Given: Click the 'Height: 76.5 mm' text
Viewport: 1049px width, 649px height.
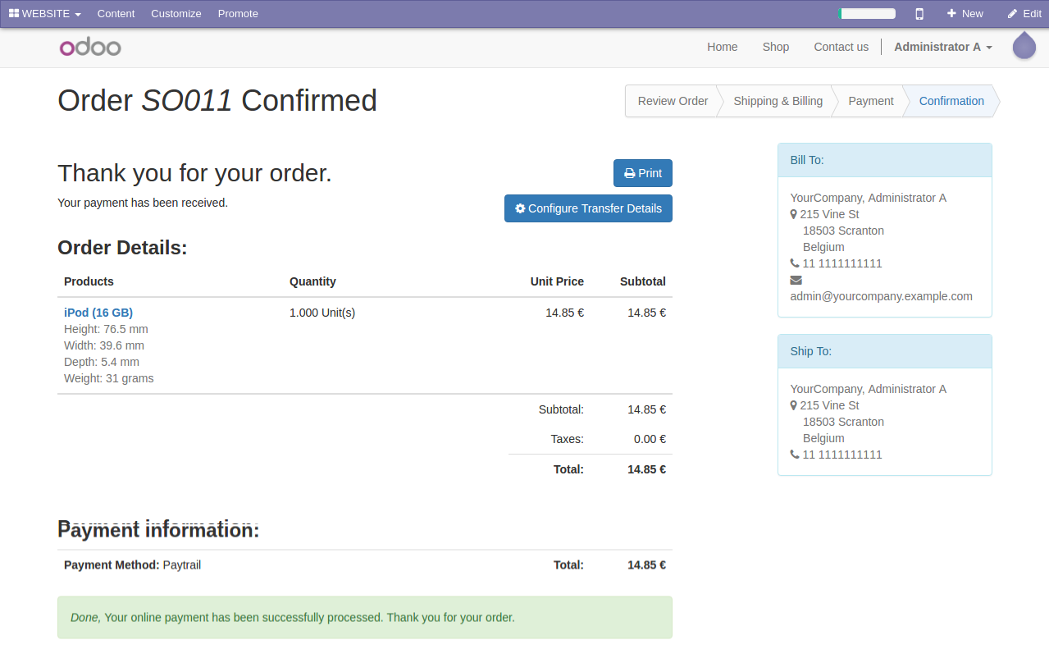Looking at the screenshot, I should click(106, 329).
